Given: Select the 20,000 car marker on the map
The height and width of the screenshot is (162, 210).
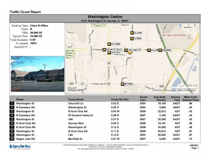Looking at the screenshot, I should [160, 50].
